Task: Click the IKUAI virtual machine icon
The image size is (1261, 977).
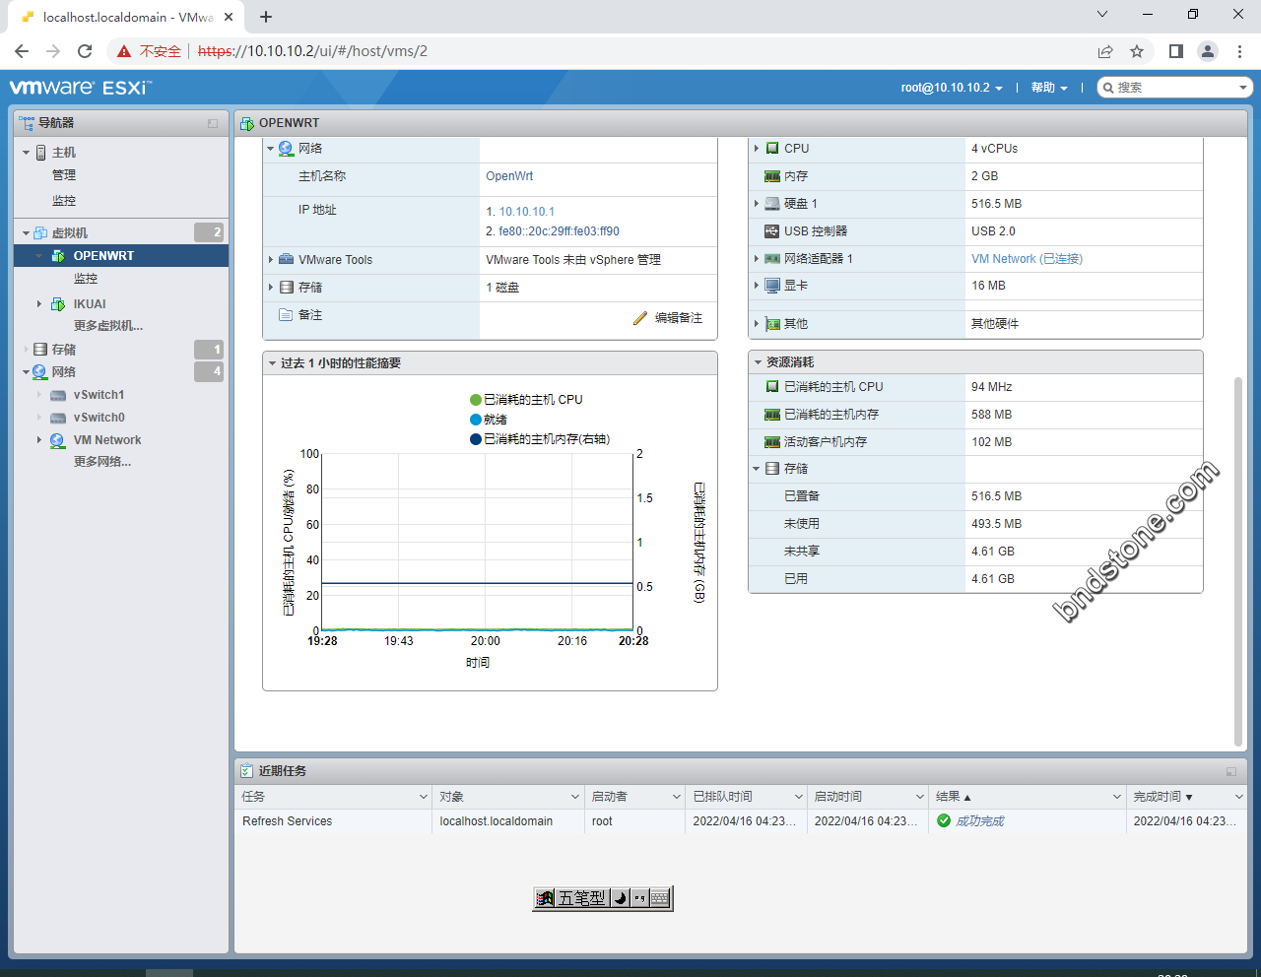Action: tap(58, 304)
